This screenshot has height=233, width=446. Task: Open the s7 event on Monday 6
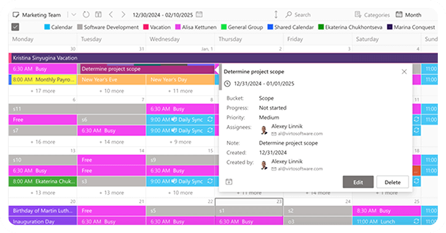click(43, 130)
